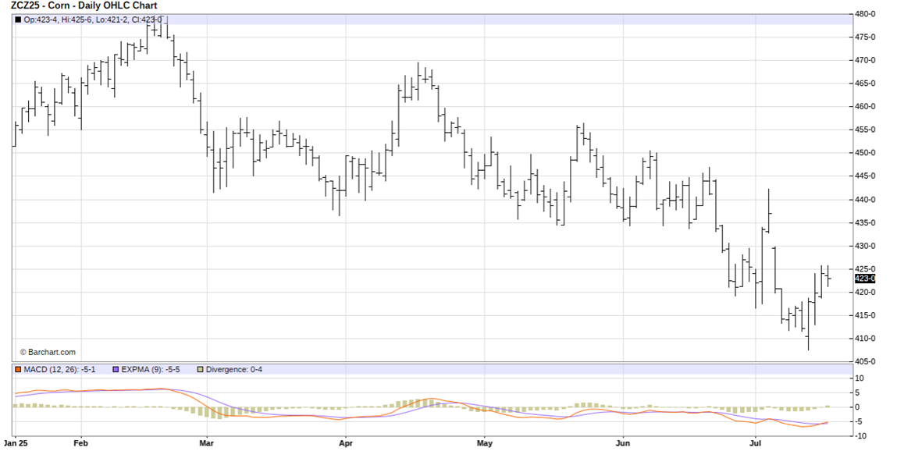The width and height of the screenshot is (897, 451).
Task: Click the 430-0 price axis label
Action: pos(866,246)
